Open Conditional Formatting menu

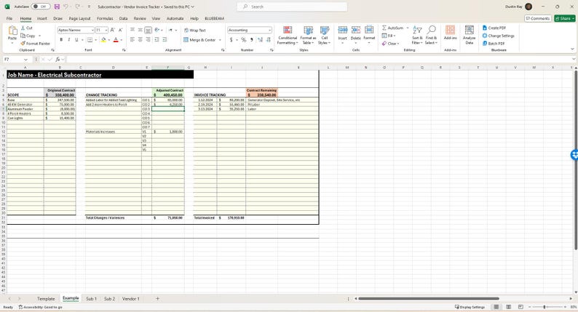287,36
